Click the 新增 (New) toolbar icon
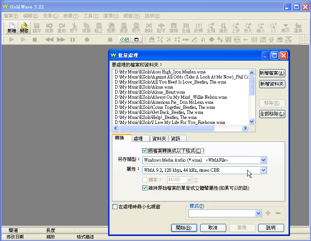 (12, 27)
